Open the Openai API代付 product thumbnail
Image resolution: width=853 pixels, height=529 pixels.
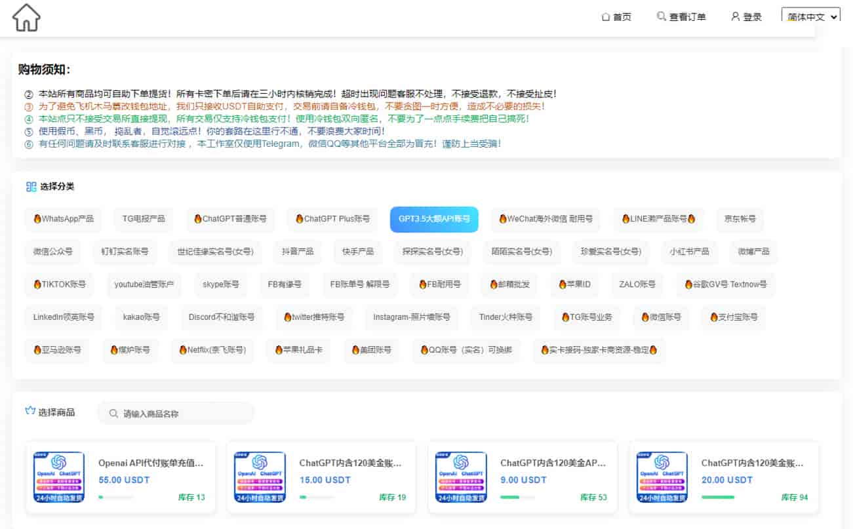[x=59, y=477]
